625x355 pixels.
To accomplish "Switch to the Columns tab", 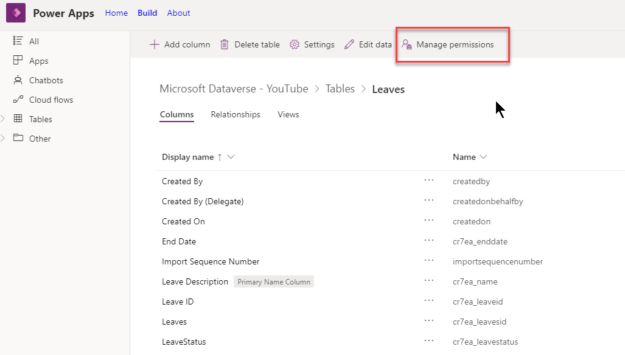I will click(x=176, y=115).
